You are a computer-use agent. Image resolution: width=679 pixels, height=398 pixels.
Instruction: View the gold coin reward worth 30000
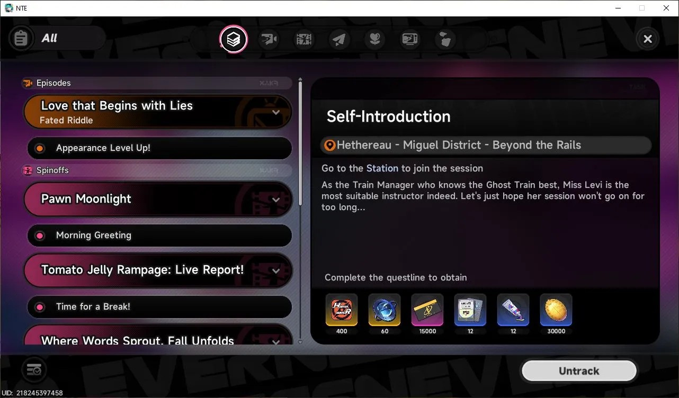coord(556,310)
